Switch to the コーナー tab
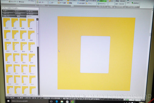The image size is (154, 103). (x=32, y=17)
